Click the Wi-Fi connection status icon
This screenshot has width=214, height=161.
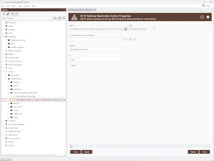click(203, 6)
